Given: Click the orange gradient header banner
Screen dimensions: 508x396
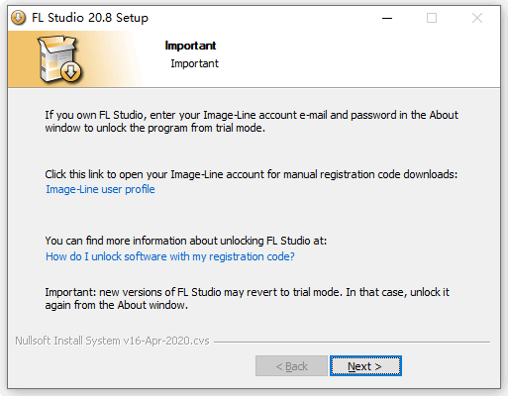Looking at the screenshot, I should (76, 59).
